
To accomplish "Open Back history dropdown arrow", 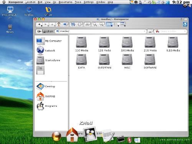I will [41, 26].
